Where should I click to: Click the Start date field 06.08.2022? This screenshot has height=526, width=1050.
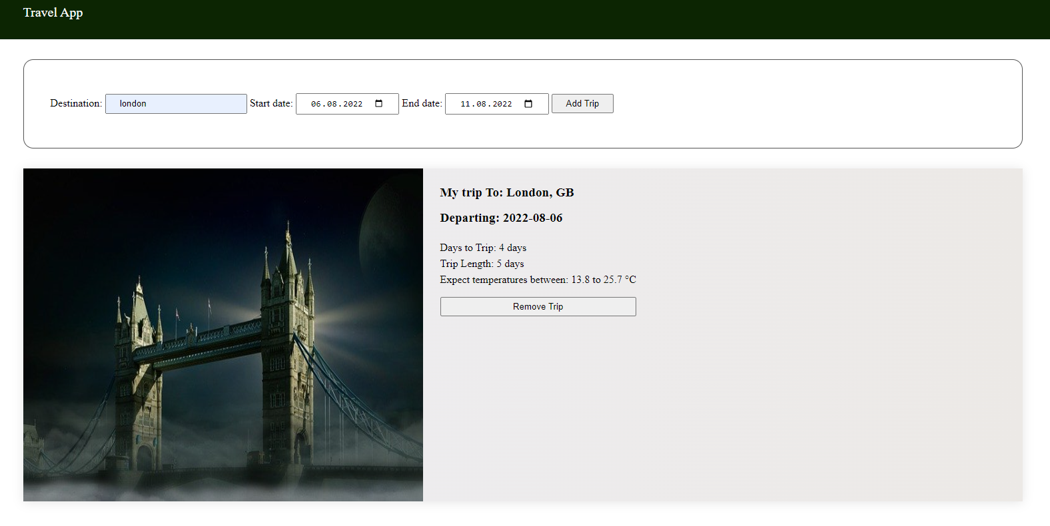tap(347, 104)
